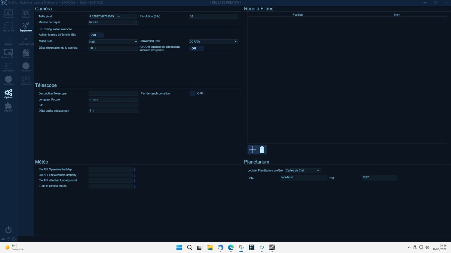Click inside the Port field showing 3292
The width and height of the screenshot is (451, 253).
[x=379, y=178]
